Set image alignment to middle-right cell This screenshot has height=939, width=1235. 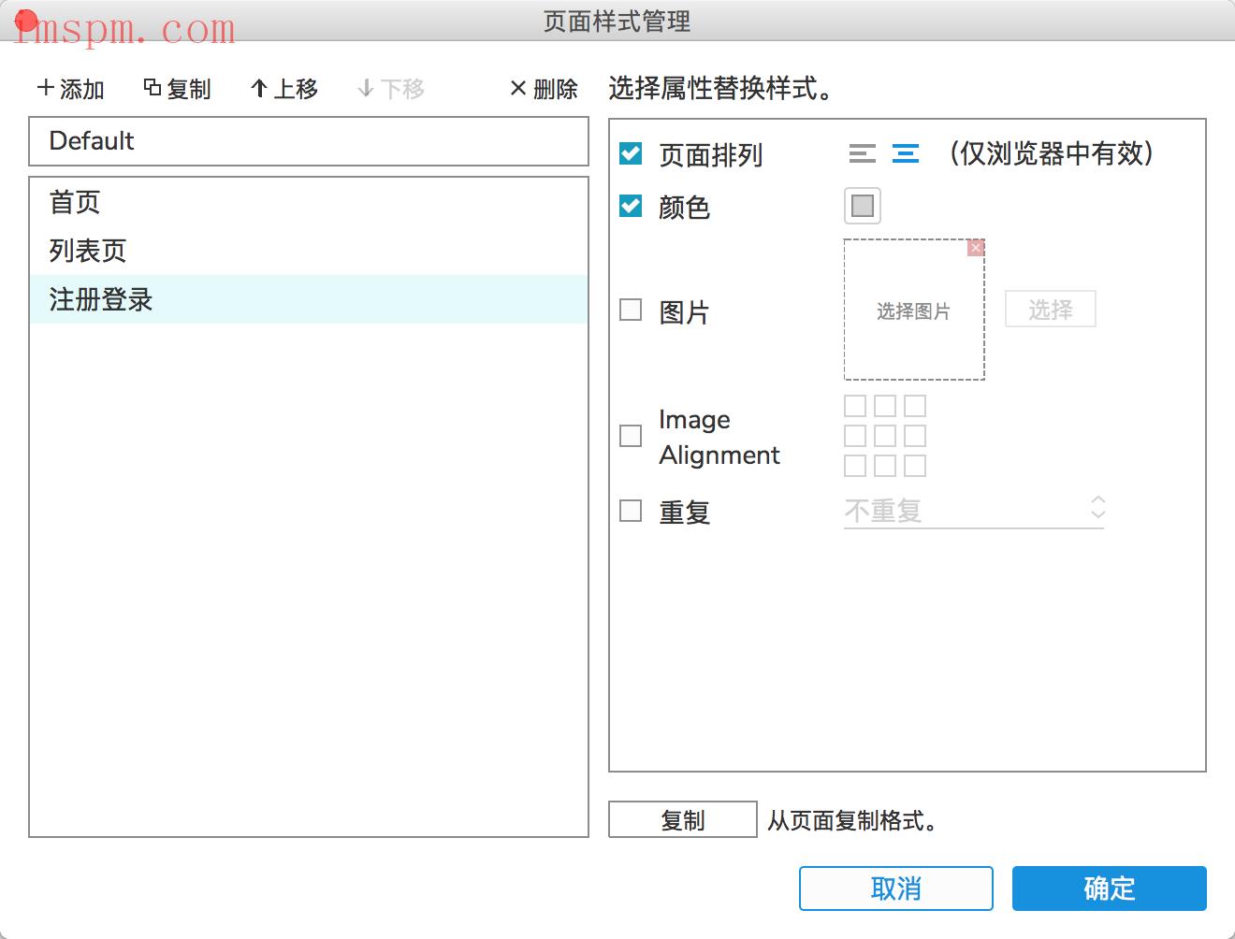[915, 436]
